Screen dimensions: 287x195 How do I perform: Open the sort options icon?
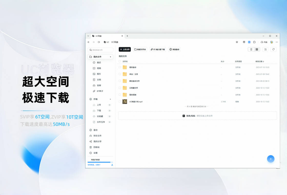pyautogui.click(x=265, y=49)
